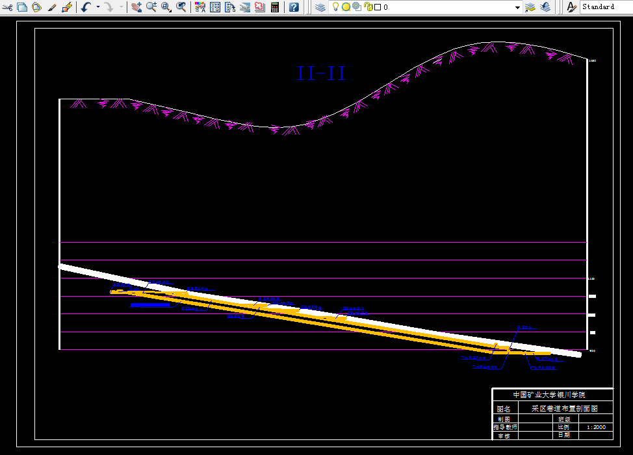Toggle layer 0 freeze sun icon
Viewport: 633px width, 455px height.
coord(346,7)
